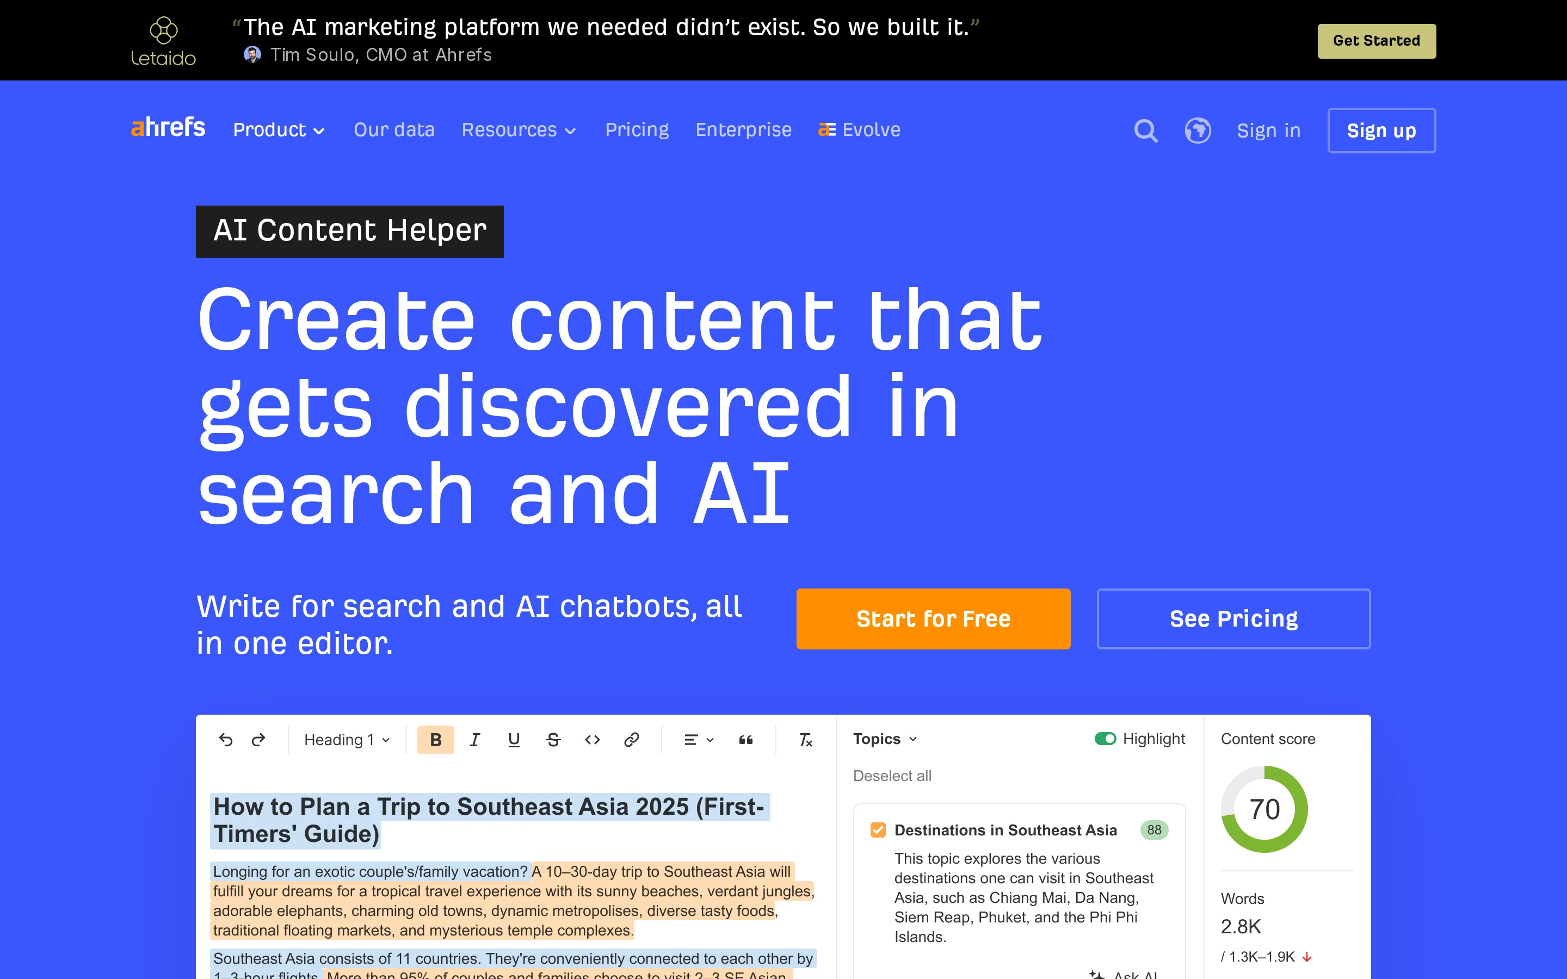1567x979 pixels.
Task: Click See Pricing button
Action: [1233, 618]
